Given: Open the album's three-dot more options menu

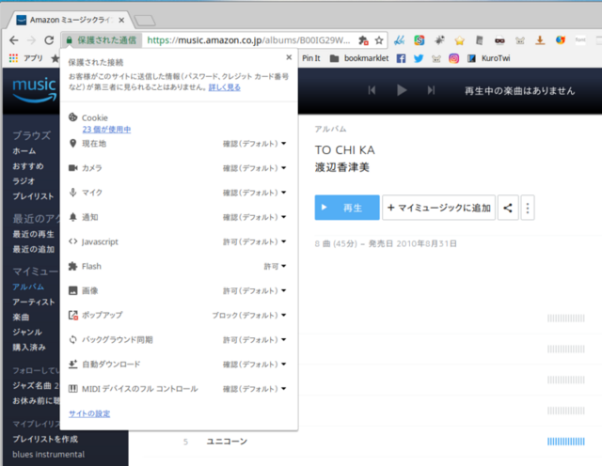Looking at the screenshot, I should 528,208.
